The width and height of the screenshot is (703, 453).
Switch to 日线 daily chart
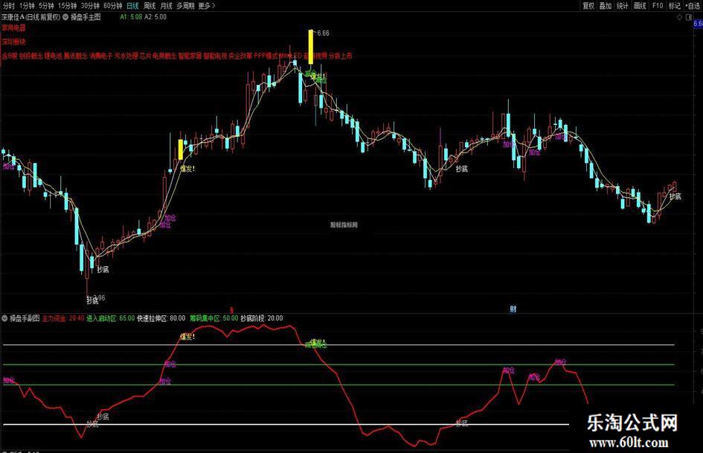[132, 6]
